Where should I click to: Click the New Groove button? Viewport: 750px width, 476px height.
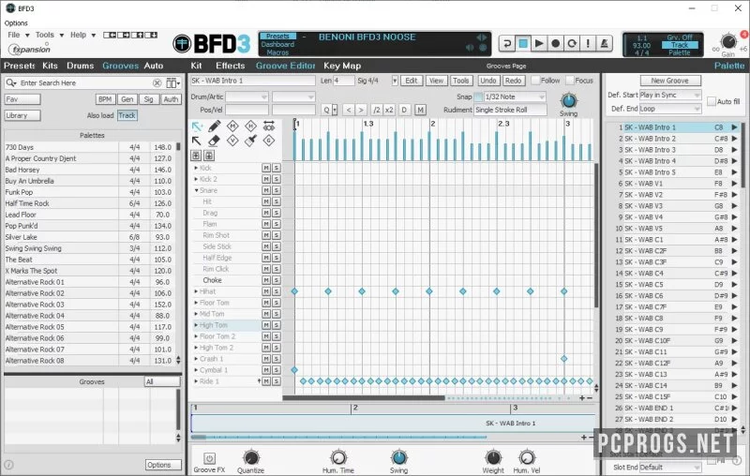tap(670, 81)
